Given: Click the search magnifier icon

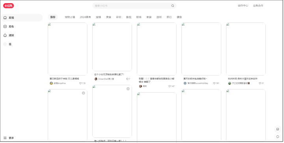Looking at the screenshot, I should coord(173,6).
